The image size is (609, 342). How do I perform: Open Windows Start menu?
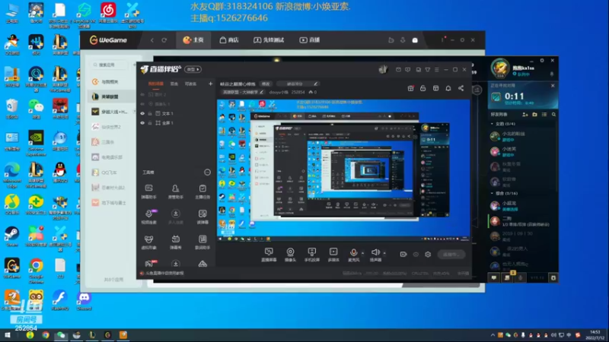(x=7, y=335)
